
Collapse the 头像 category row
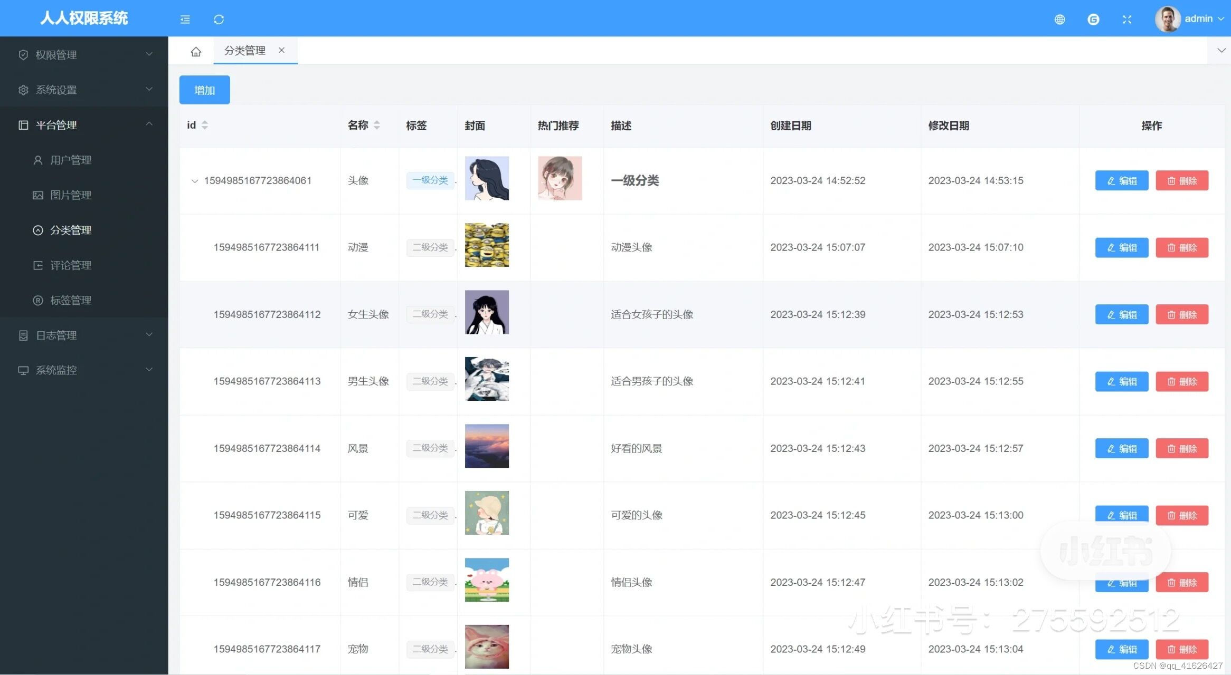[195, 181]
